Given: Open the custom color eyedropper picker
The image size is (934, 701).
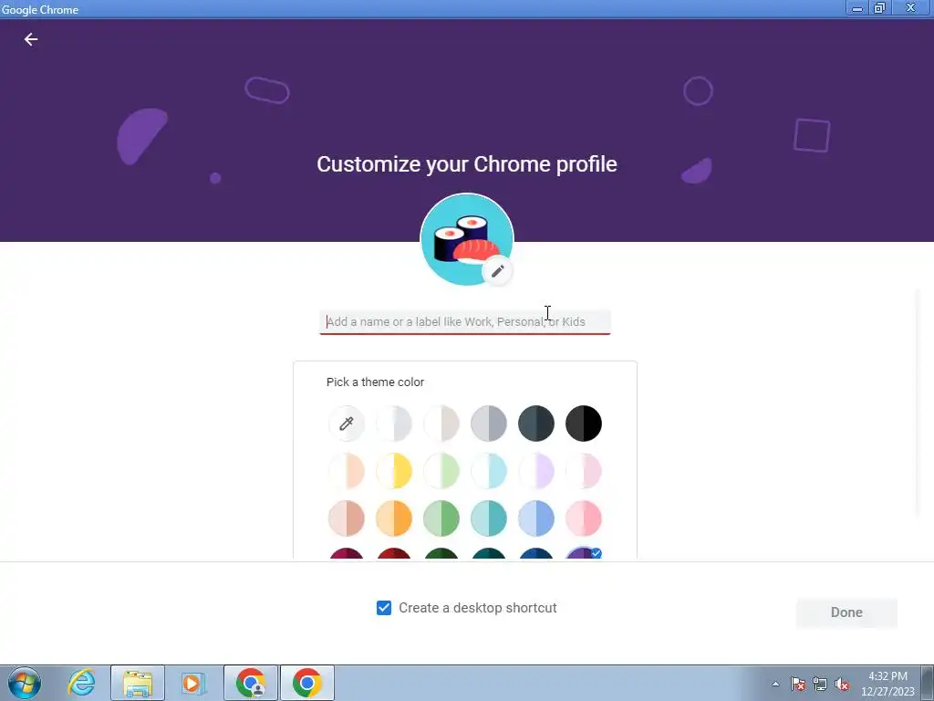Looking at the screenshot, I should 346,424.
